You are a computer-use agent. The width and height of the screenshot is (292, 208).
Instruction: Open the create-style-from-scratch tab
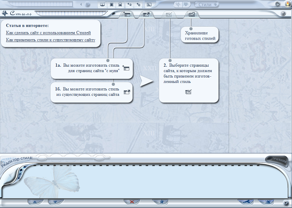pyautogui.click(x=127, y=15)
